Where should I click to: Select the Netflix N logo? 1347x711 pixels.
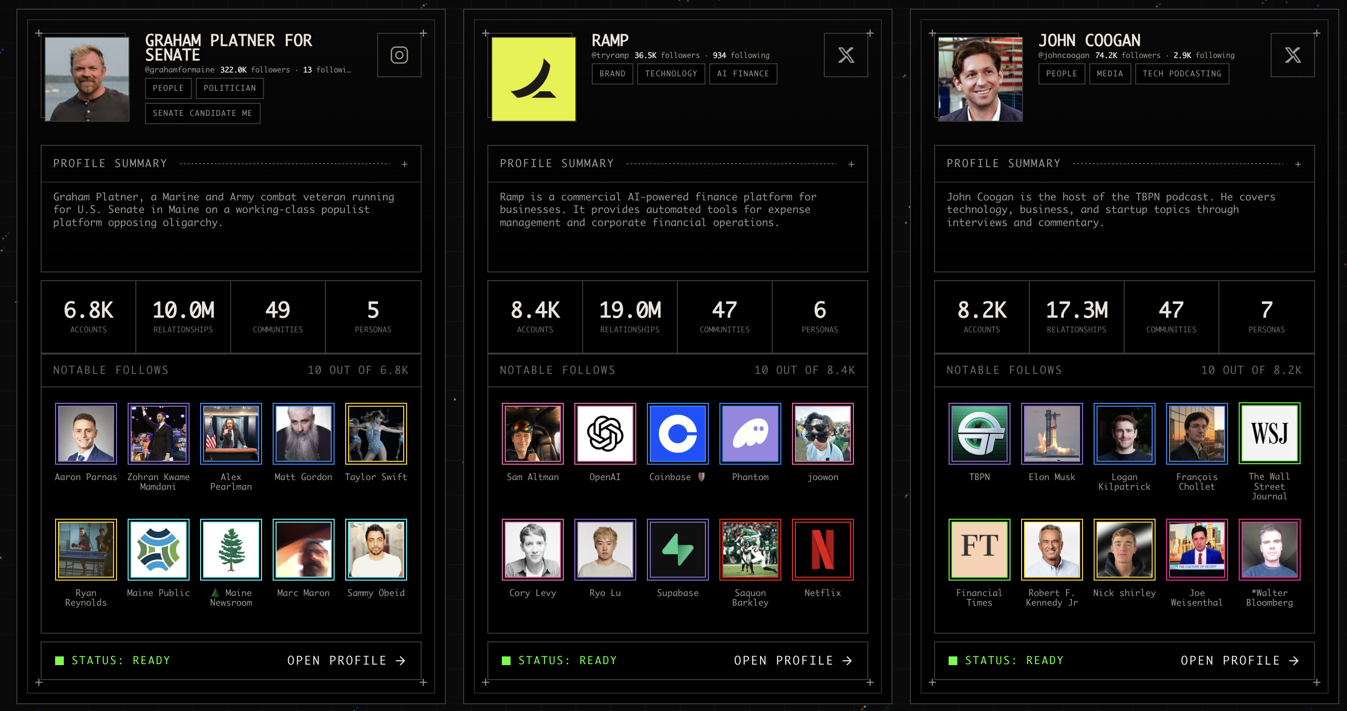pyautogui.click(x=822, y=550)
